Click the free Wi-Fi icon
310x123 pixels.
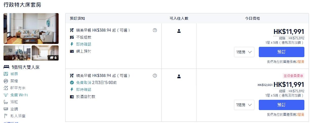point(6,95)
